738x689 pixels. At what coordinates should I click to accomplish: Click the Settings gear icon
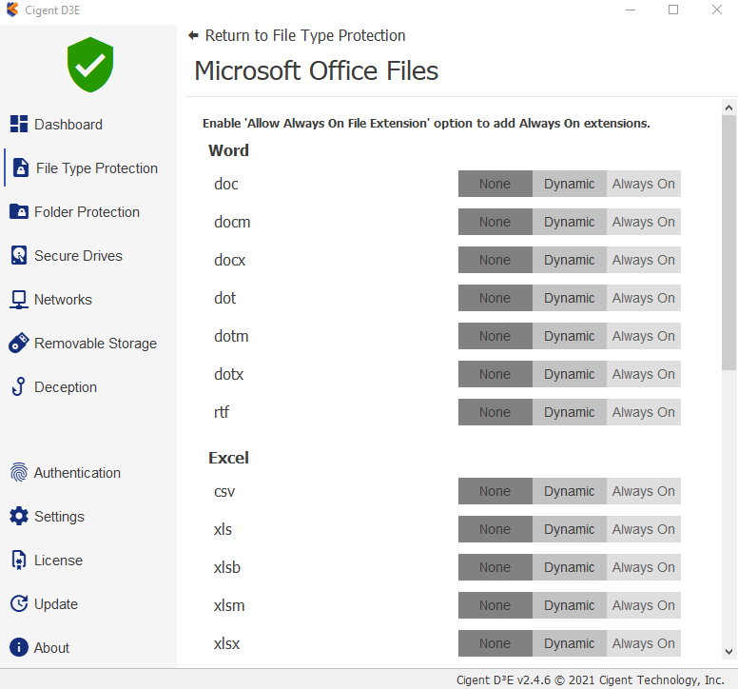(19, 516)
